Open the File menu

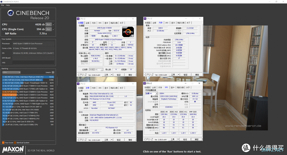(x=3, y=5)
